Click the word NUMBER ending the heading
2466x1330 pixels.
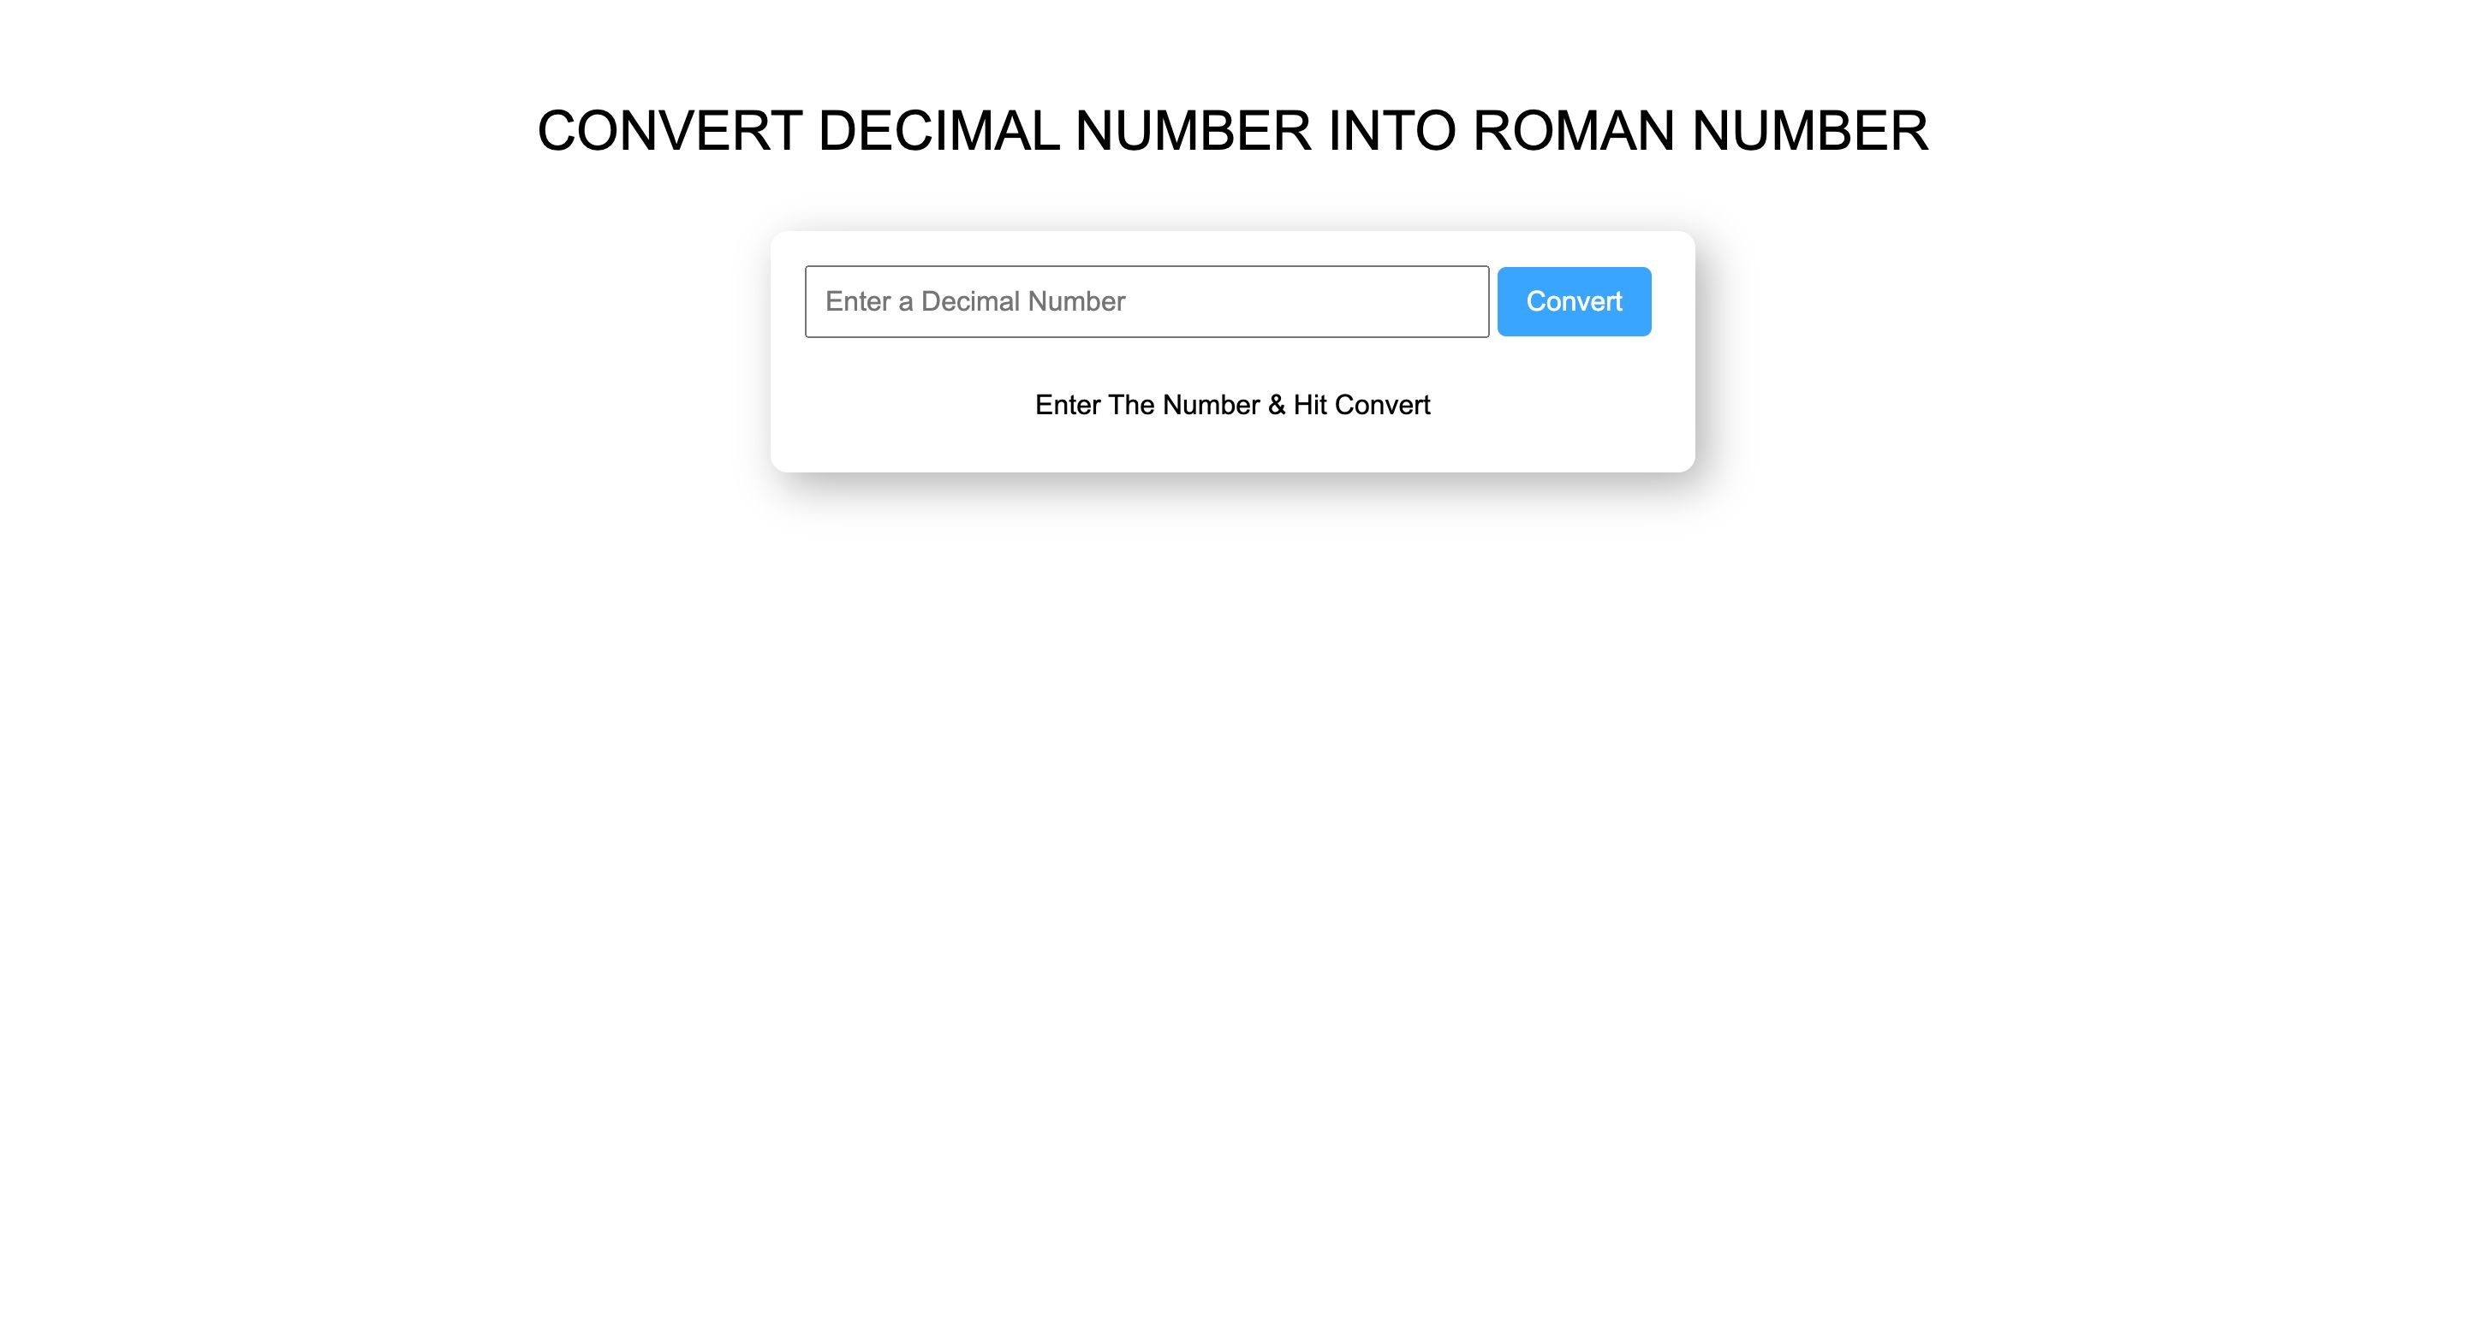pyautogui.click(x=1809, y=130)
